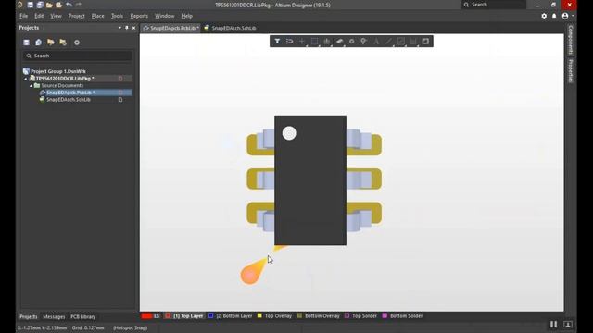The image size is (593, 333).
Task: Click the Save icon in title bar
Action: click(30, 5)
